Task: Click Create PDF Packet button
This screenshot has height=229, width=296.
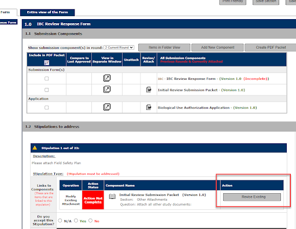Action: (x=271, y=47)
